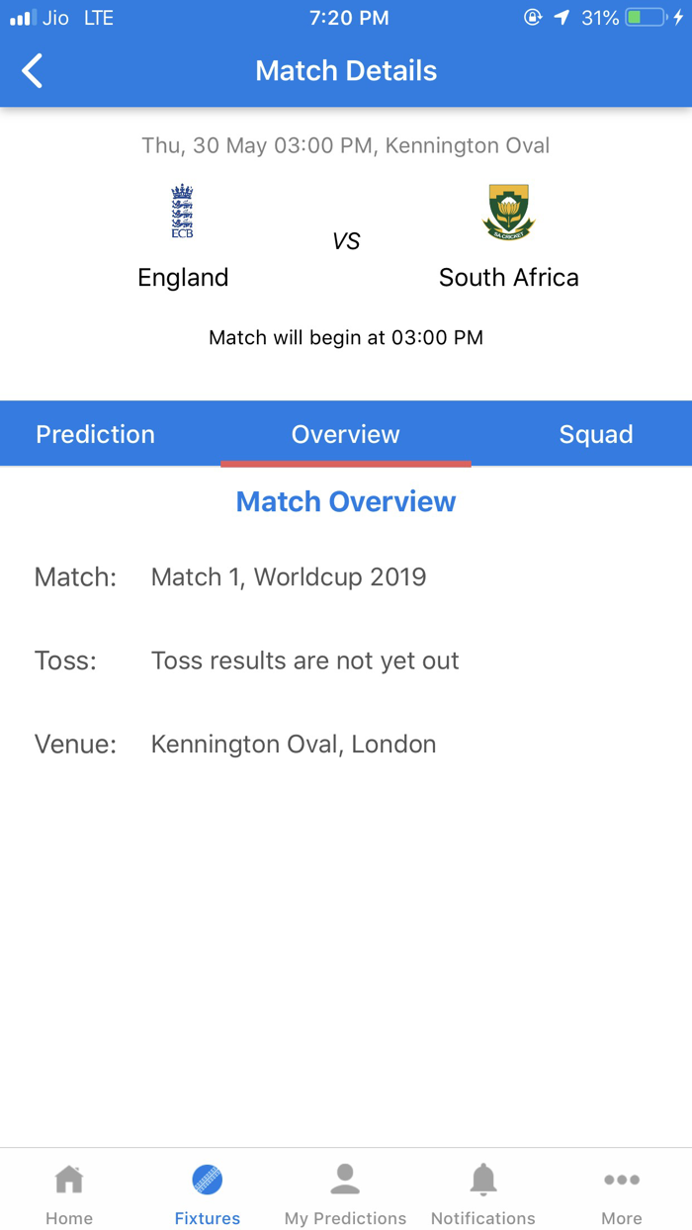The image size is (692, 1230).
Task: Tap the Kennington Oval, London venue text
Action: tap(293, 744)
